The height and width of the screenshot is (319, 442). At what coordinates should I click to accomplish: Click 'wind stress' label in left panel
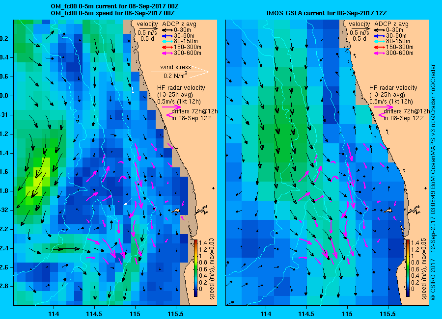(x=176, y=67)
